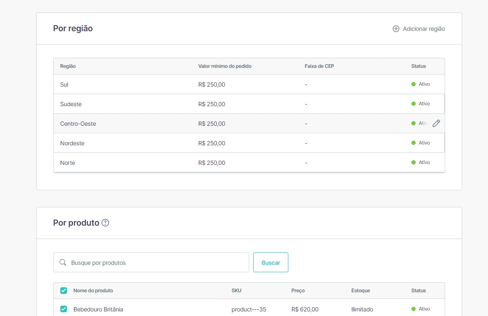Screen dimensions: 488x316
Task: Click the Bebedouro Britânia product name
Action: [x=98, y=309]
